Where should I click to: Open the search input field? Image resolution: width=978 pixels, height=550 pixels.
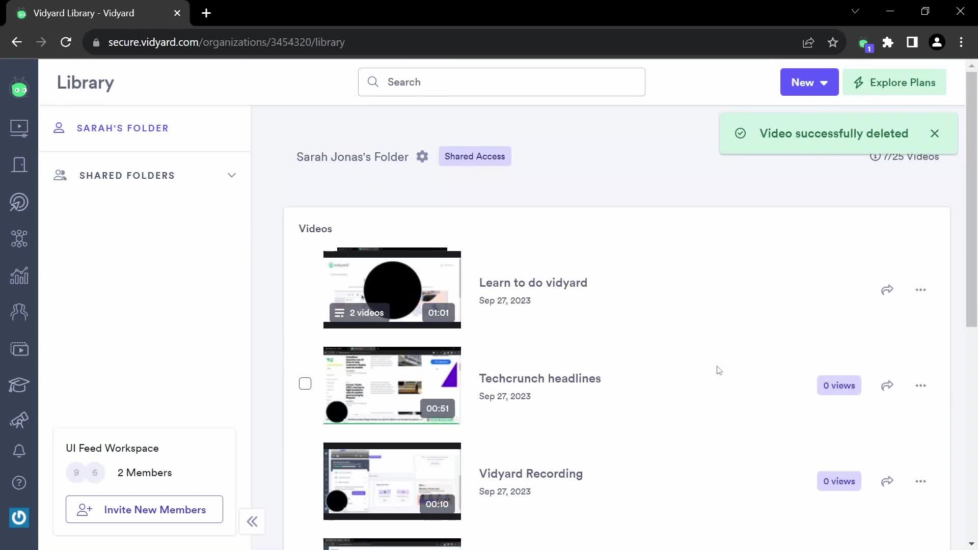pos(502,82)
